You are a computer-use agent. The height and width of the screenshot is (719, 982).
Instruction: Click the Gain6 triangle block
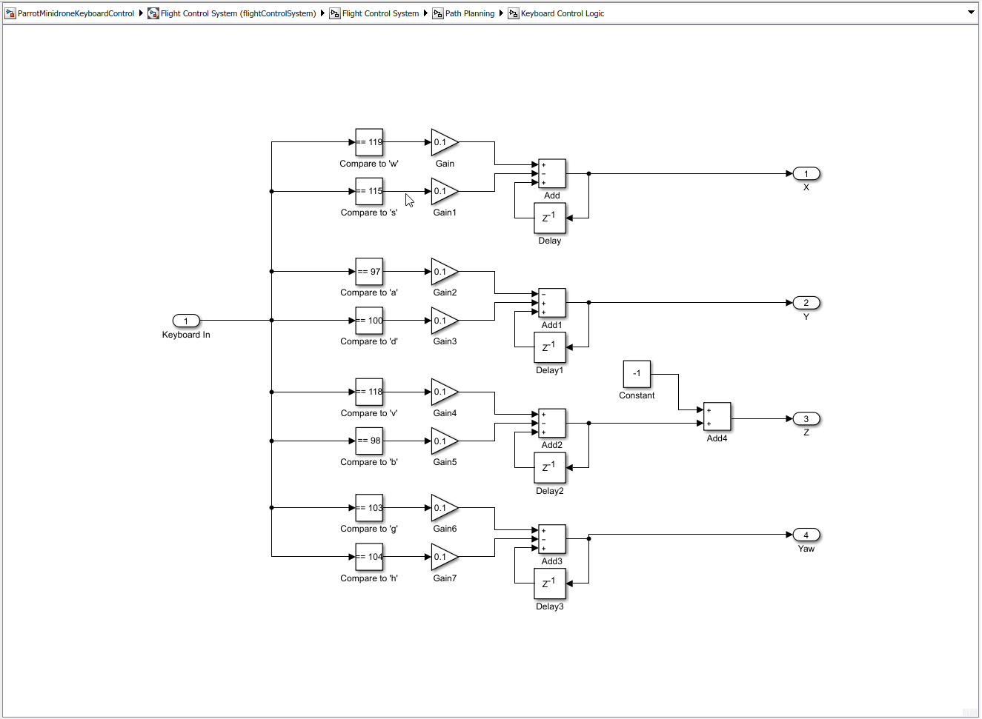[444, 508]
